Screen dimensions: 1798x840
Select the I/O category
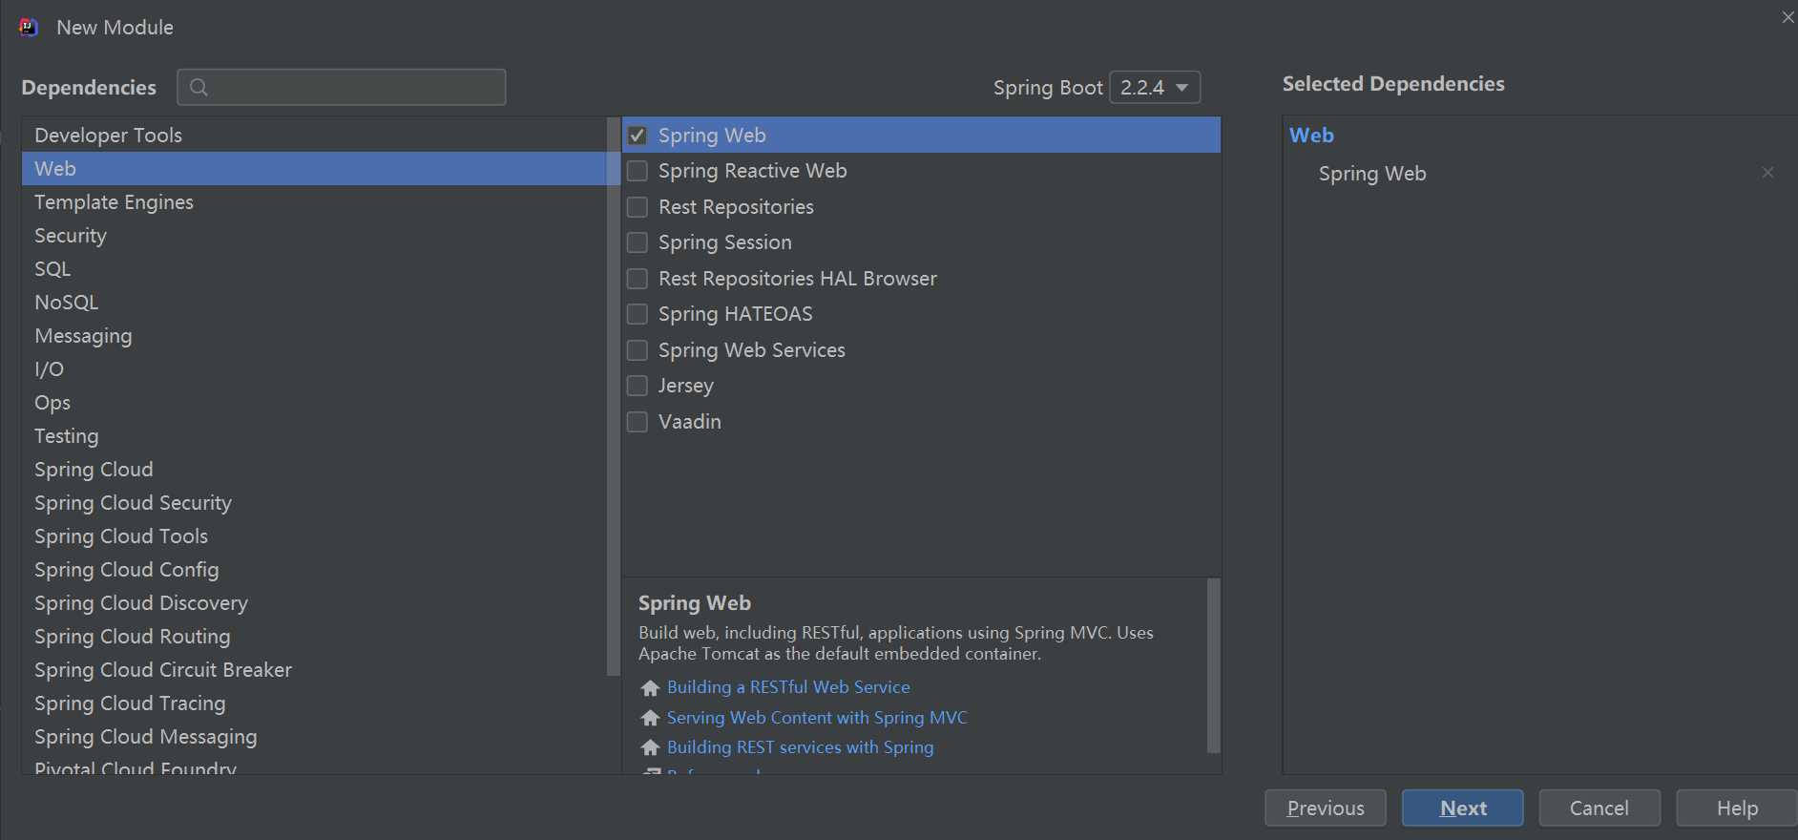tap(314, 369)
